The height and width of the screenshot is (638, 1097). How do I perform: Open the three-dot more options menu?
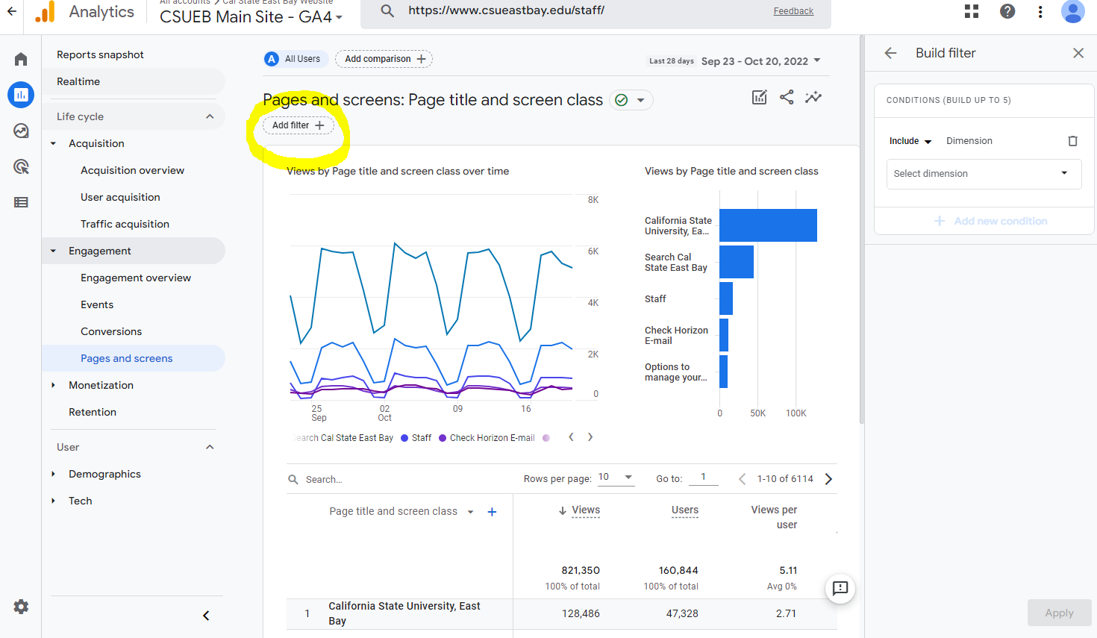(1040, 11)
